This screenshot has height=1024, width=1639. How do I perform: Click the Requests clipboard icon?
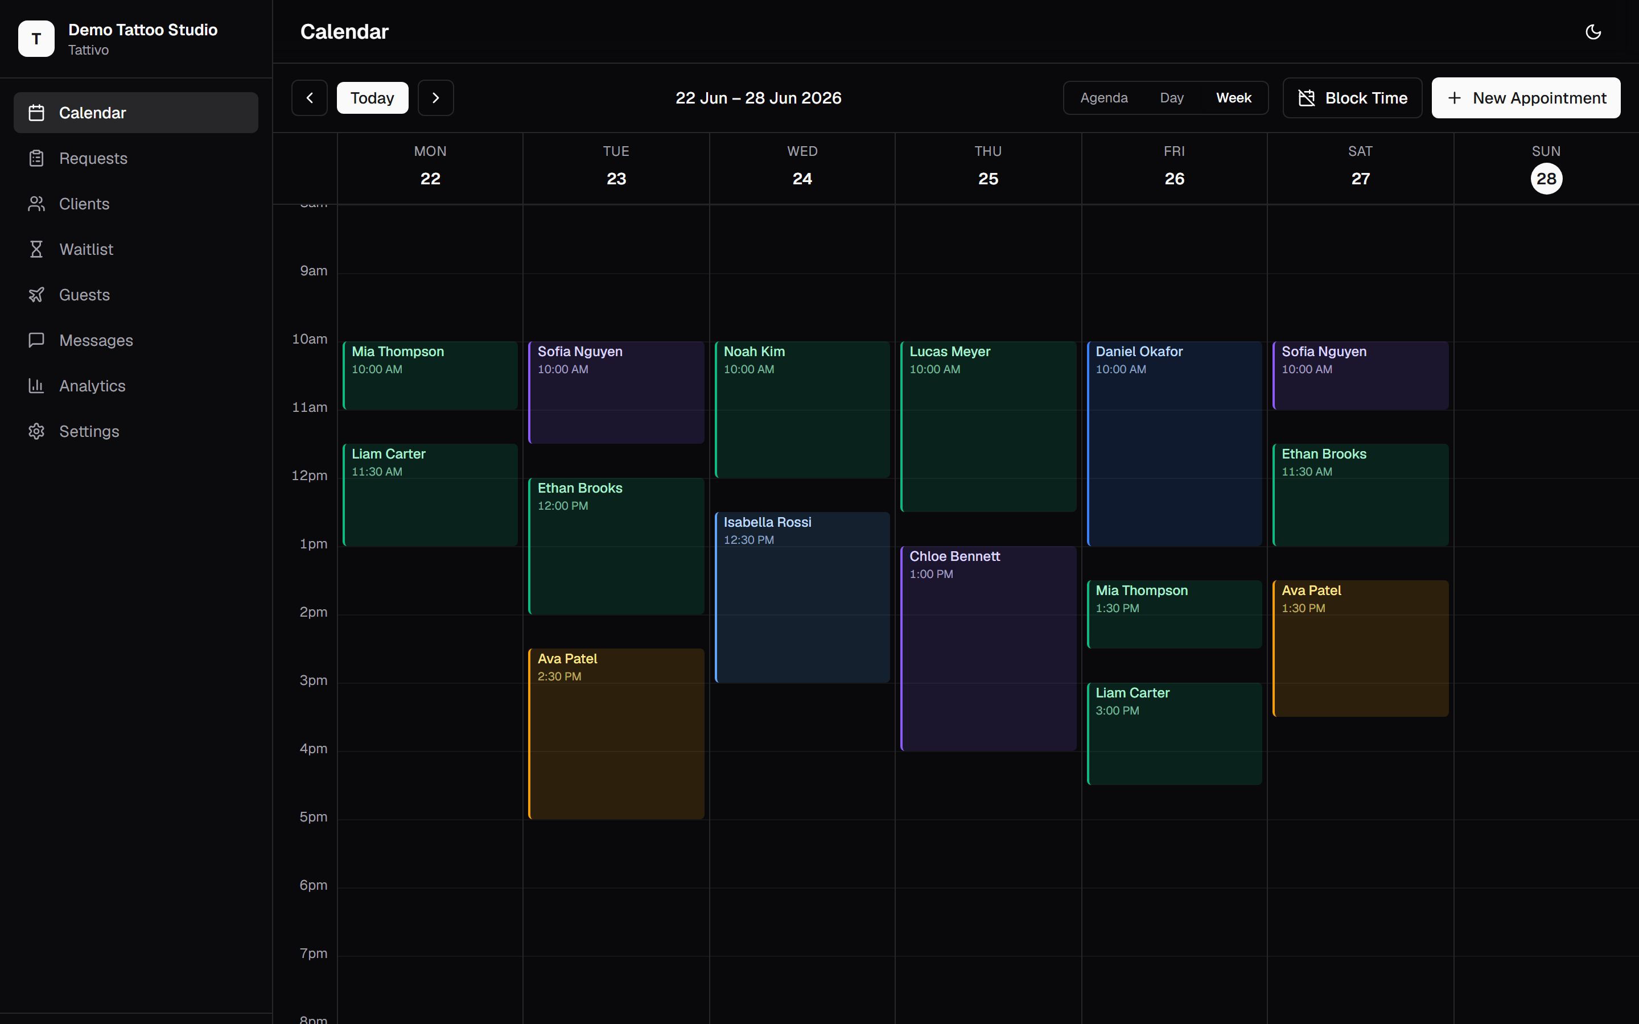click(36, 158)
